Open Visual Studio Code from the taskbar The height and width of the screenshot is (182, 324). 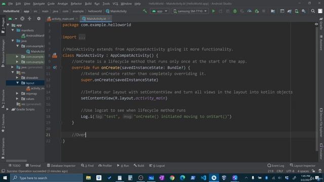coord(204,178)
